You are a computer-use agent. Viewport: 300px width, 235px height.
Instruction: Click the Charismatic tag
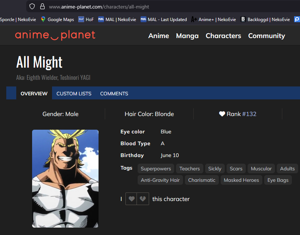pos(201,180)
